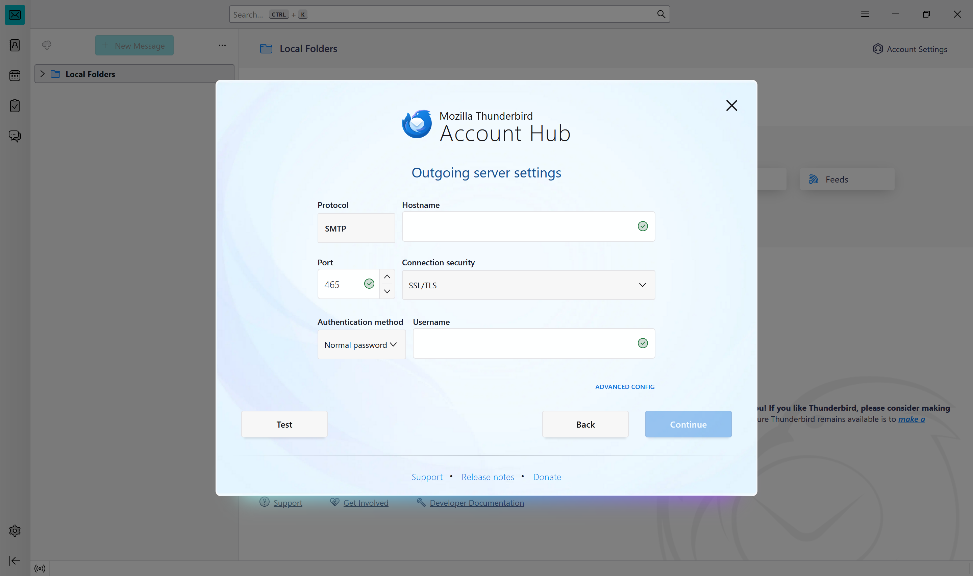
Task: Open the Thunderbird app hamburger menu
Action: point(865,14)
